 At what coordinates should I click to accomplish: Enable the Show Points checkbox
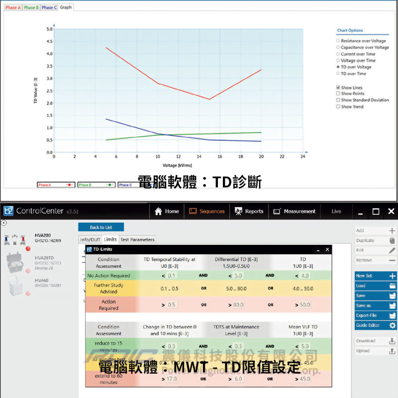click(x=338, y=94)
